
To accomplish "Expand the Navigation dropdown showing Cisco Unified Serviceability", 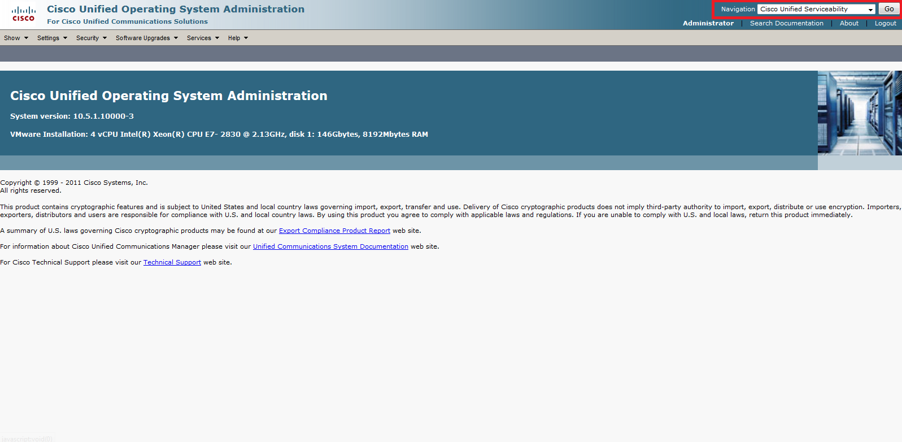I will (816, 9).
